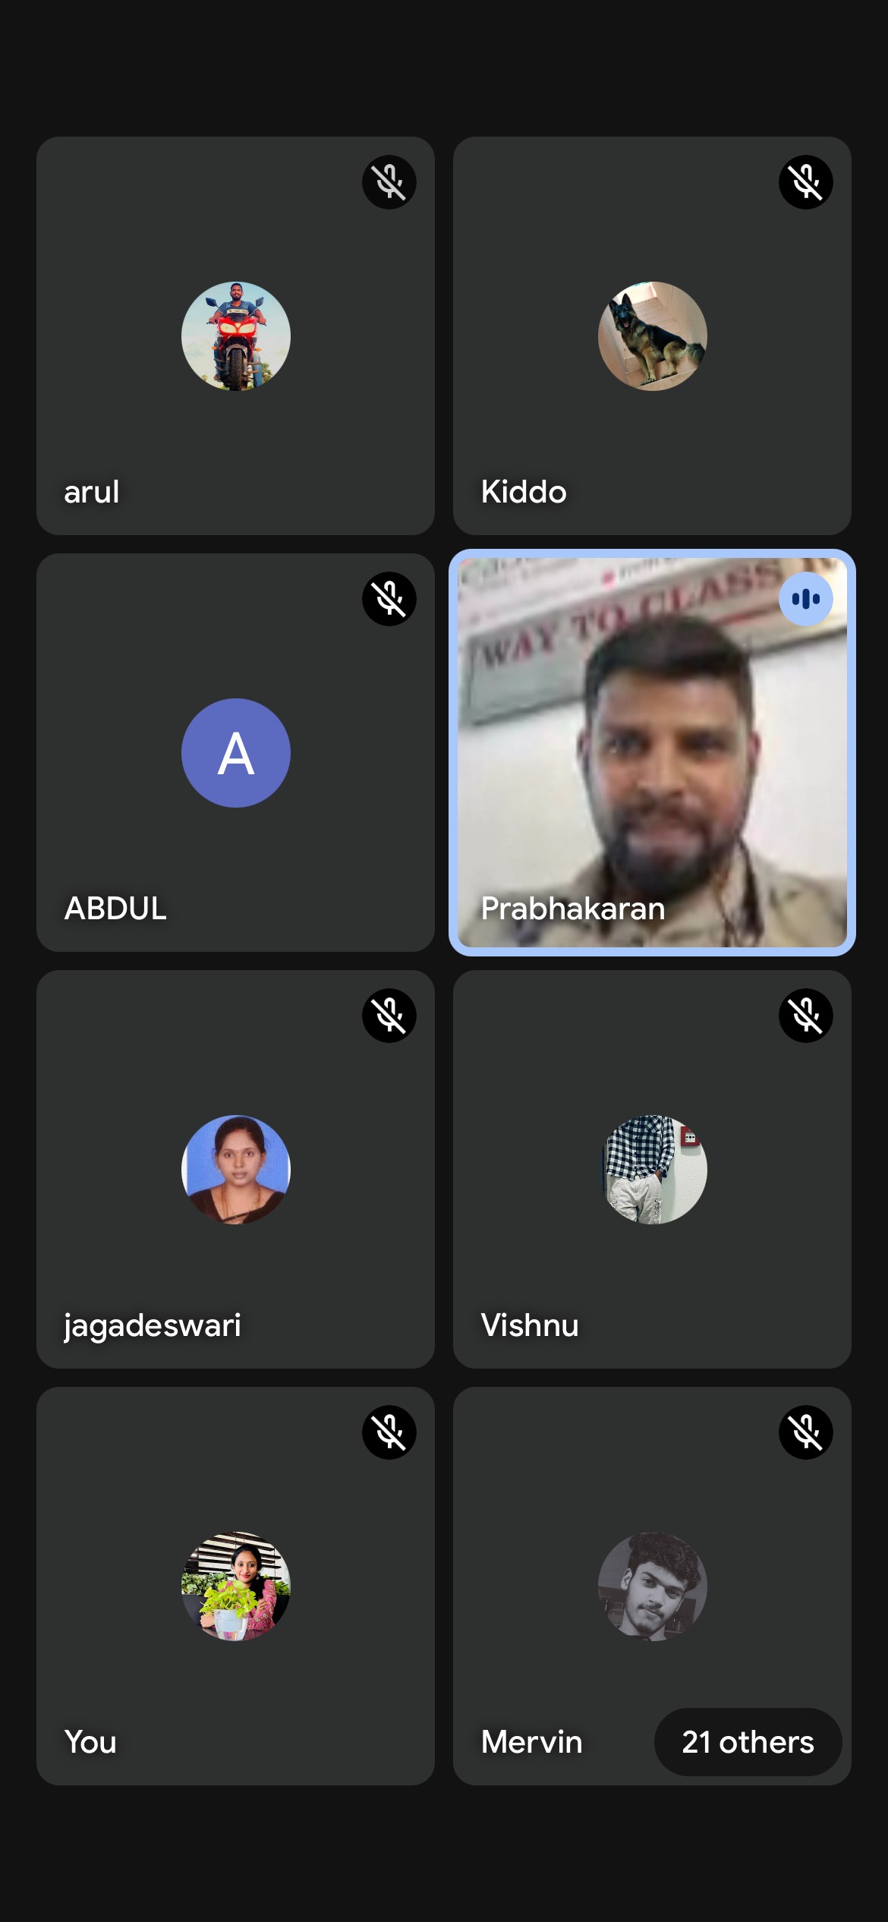The image size is (888, 1922).
Task: Tap arul's motorcycle profile picture
Action: [x=235, y=336]
